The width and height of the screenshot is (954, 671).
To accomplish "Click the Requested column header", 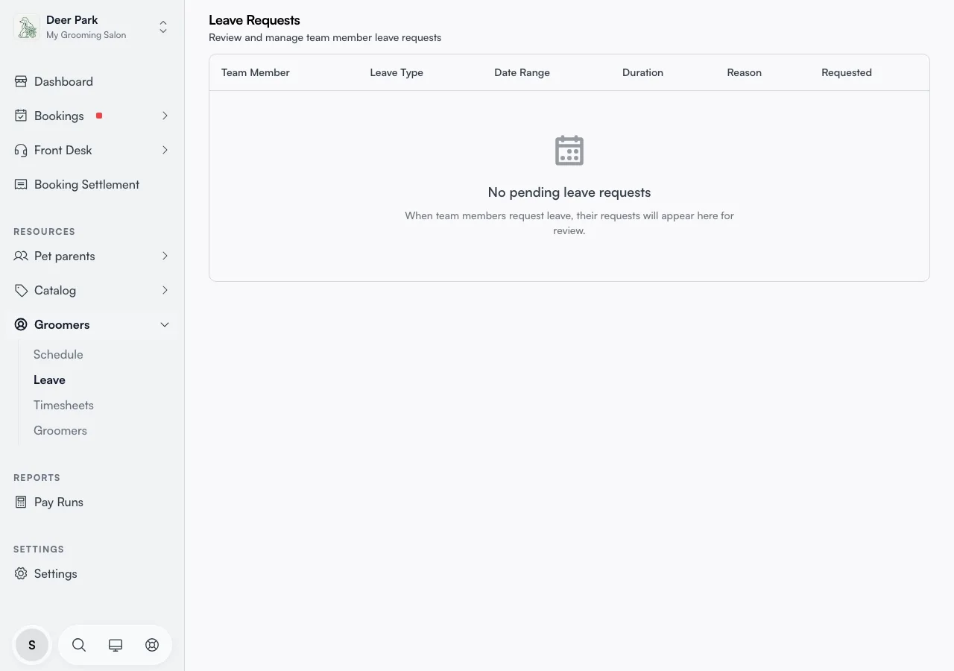I will (847, 72).
